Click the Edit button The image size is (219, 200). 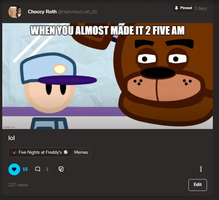pos(198,185)
